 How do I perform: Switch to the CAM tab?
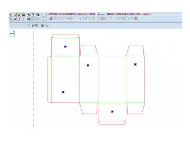pos(146,14)
